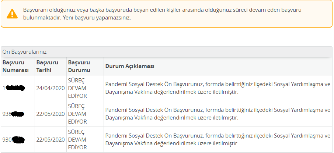Click SÜREÇ DEVAM EDİYOR status in second row
Viewport: 334px width, 153px height.
77,114
